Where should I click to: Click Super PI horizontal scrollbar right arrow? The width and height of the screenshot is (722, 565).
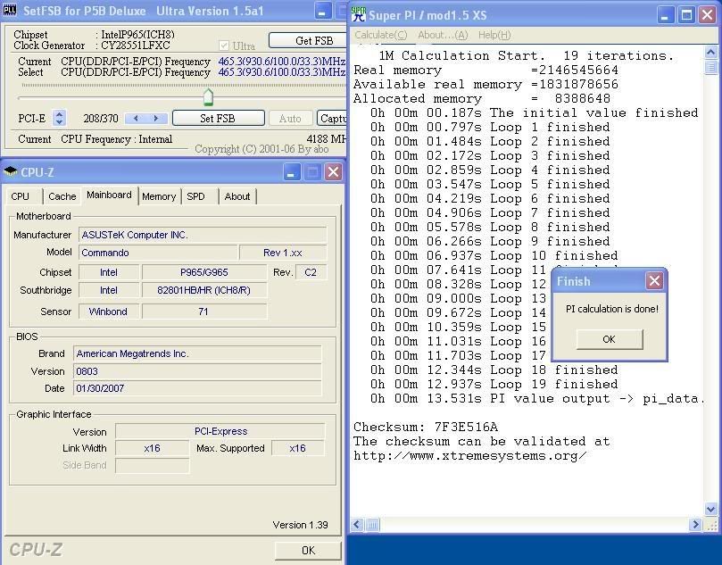pyautogui.click(x=695, y=524)
